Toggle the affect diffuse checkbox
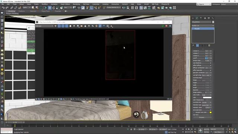 tap(210, 66)
